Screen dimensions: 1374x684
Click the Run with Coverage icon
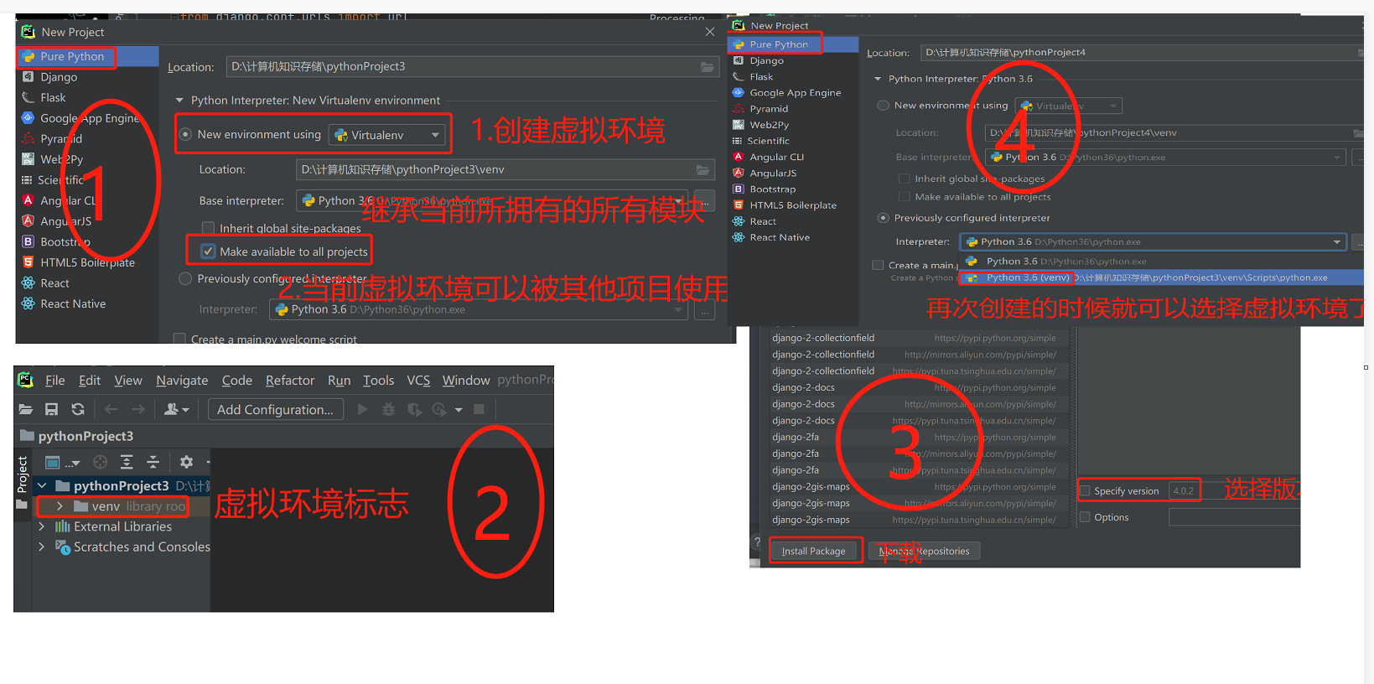pos(414,409)
